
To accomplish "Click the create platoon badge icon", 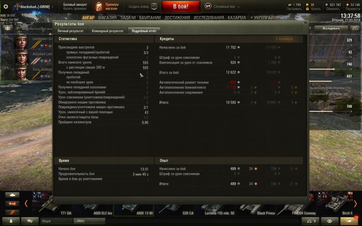I will click(x=154, y=7).
